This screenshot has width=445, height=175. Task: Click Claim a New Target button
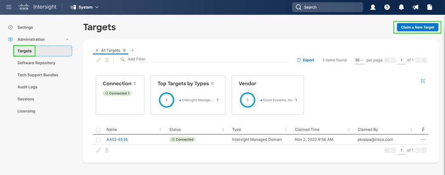click(x=417, y=27)
